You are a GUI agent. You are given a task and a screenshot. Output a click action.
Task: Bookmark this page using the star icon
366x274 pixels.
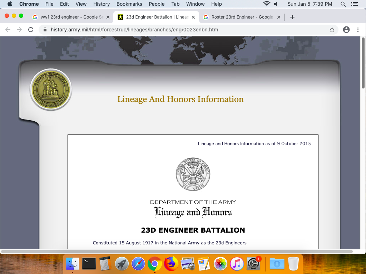point(332,30)
